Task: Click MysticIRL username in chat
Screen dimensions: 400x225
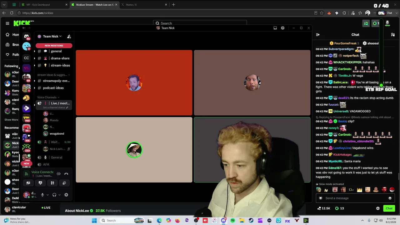Action: (x=336, y=161)
